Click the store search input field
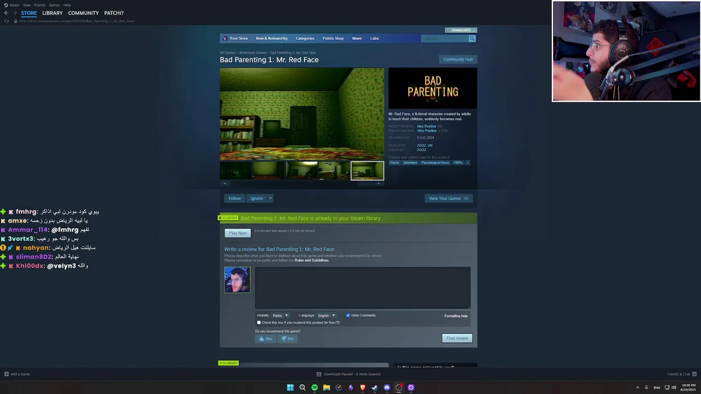Screen dimensions: 701x394 coord(445,38)
